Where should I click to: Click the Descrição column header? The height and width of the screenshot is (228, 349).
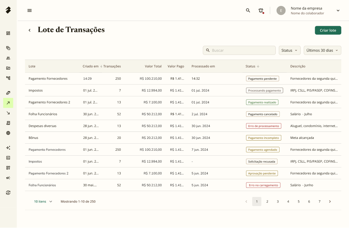coord(298,66)
